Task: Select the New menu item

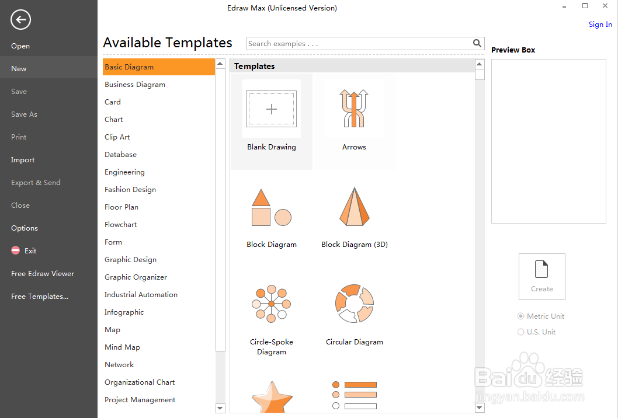Action: 48,68
